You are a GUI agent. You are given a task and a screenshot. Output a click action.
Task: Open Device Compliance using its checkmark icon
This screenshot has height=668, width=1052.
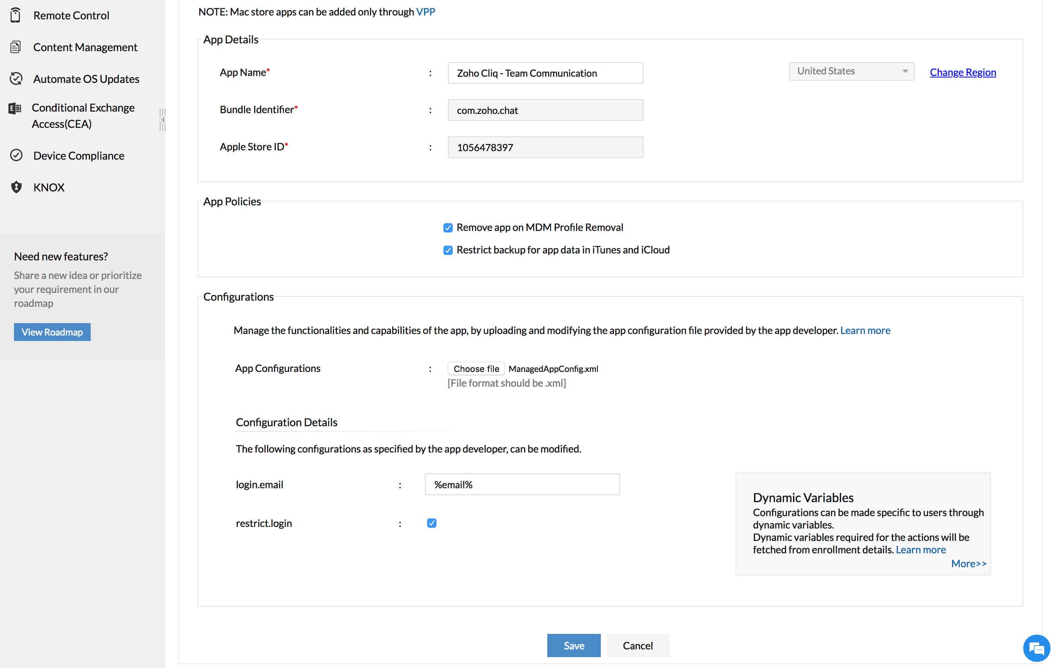tap(16, 155)
